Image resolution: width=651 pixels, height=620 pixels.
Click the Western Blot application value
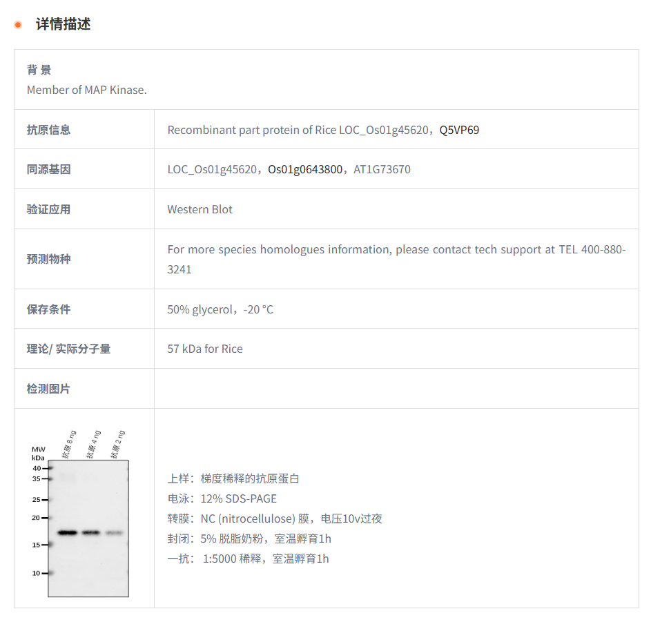[200, 209]
